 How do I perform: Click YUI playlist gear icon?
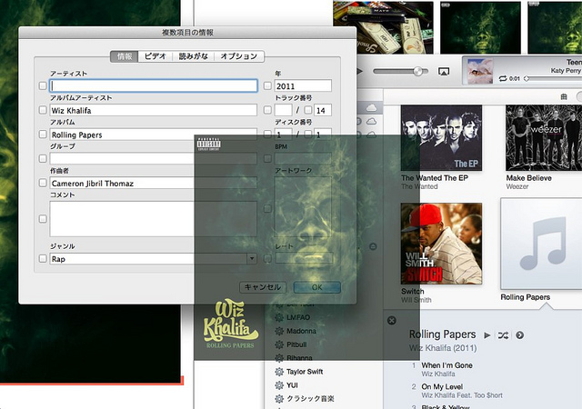click(279, 385)
